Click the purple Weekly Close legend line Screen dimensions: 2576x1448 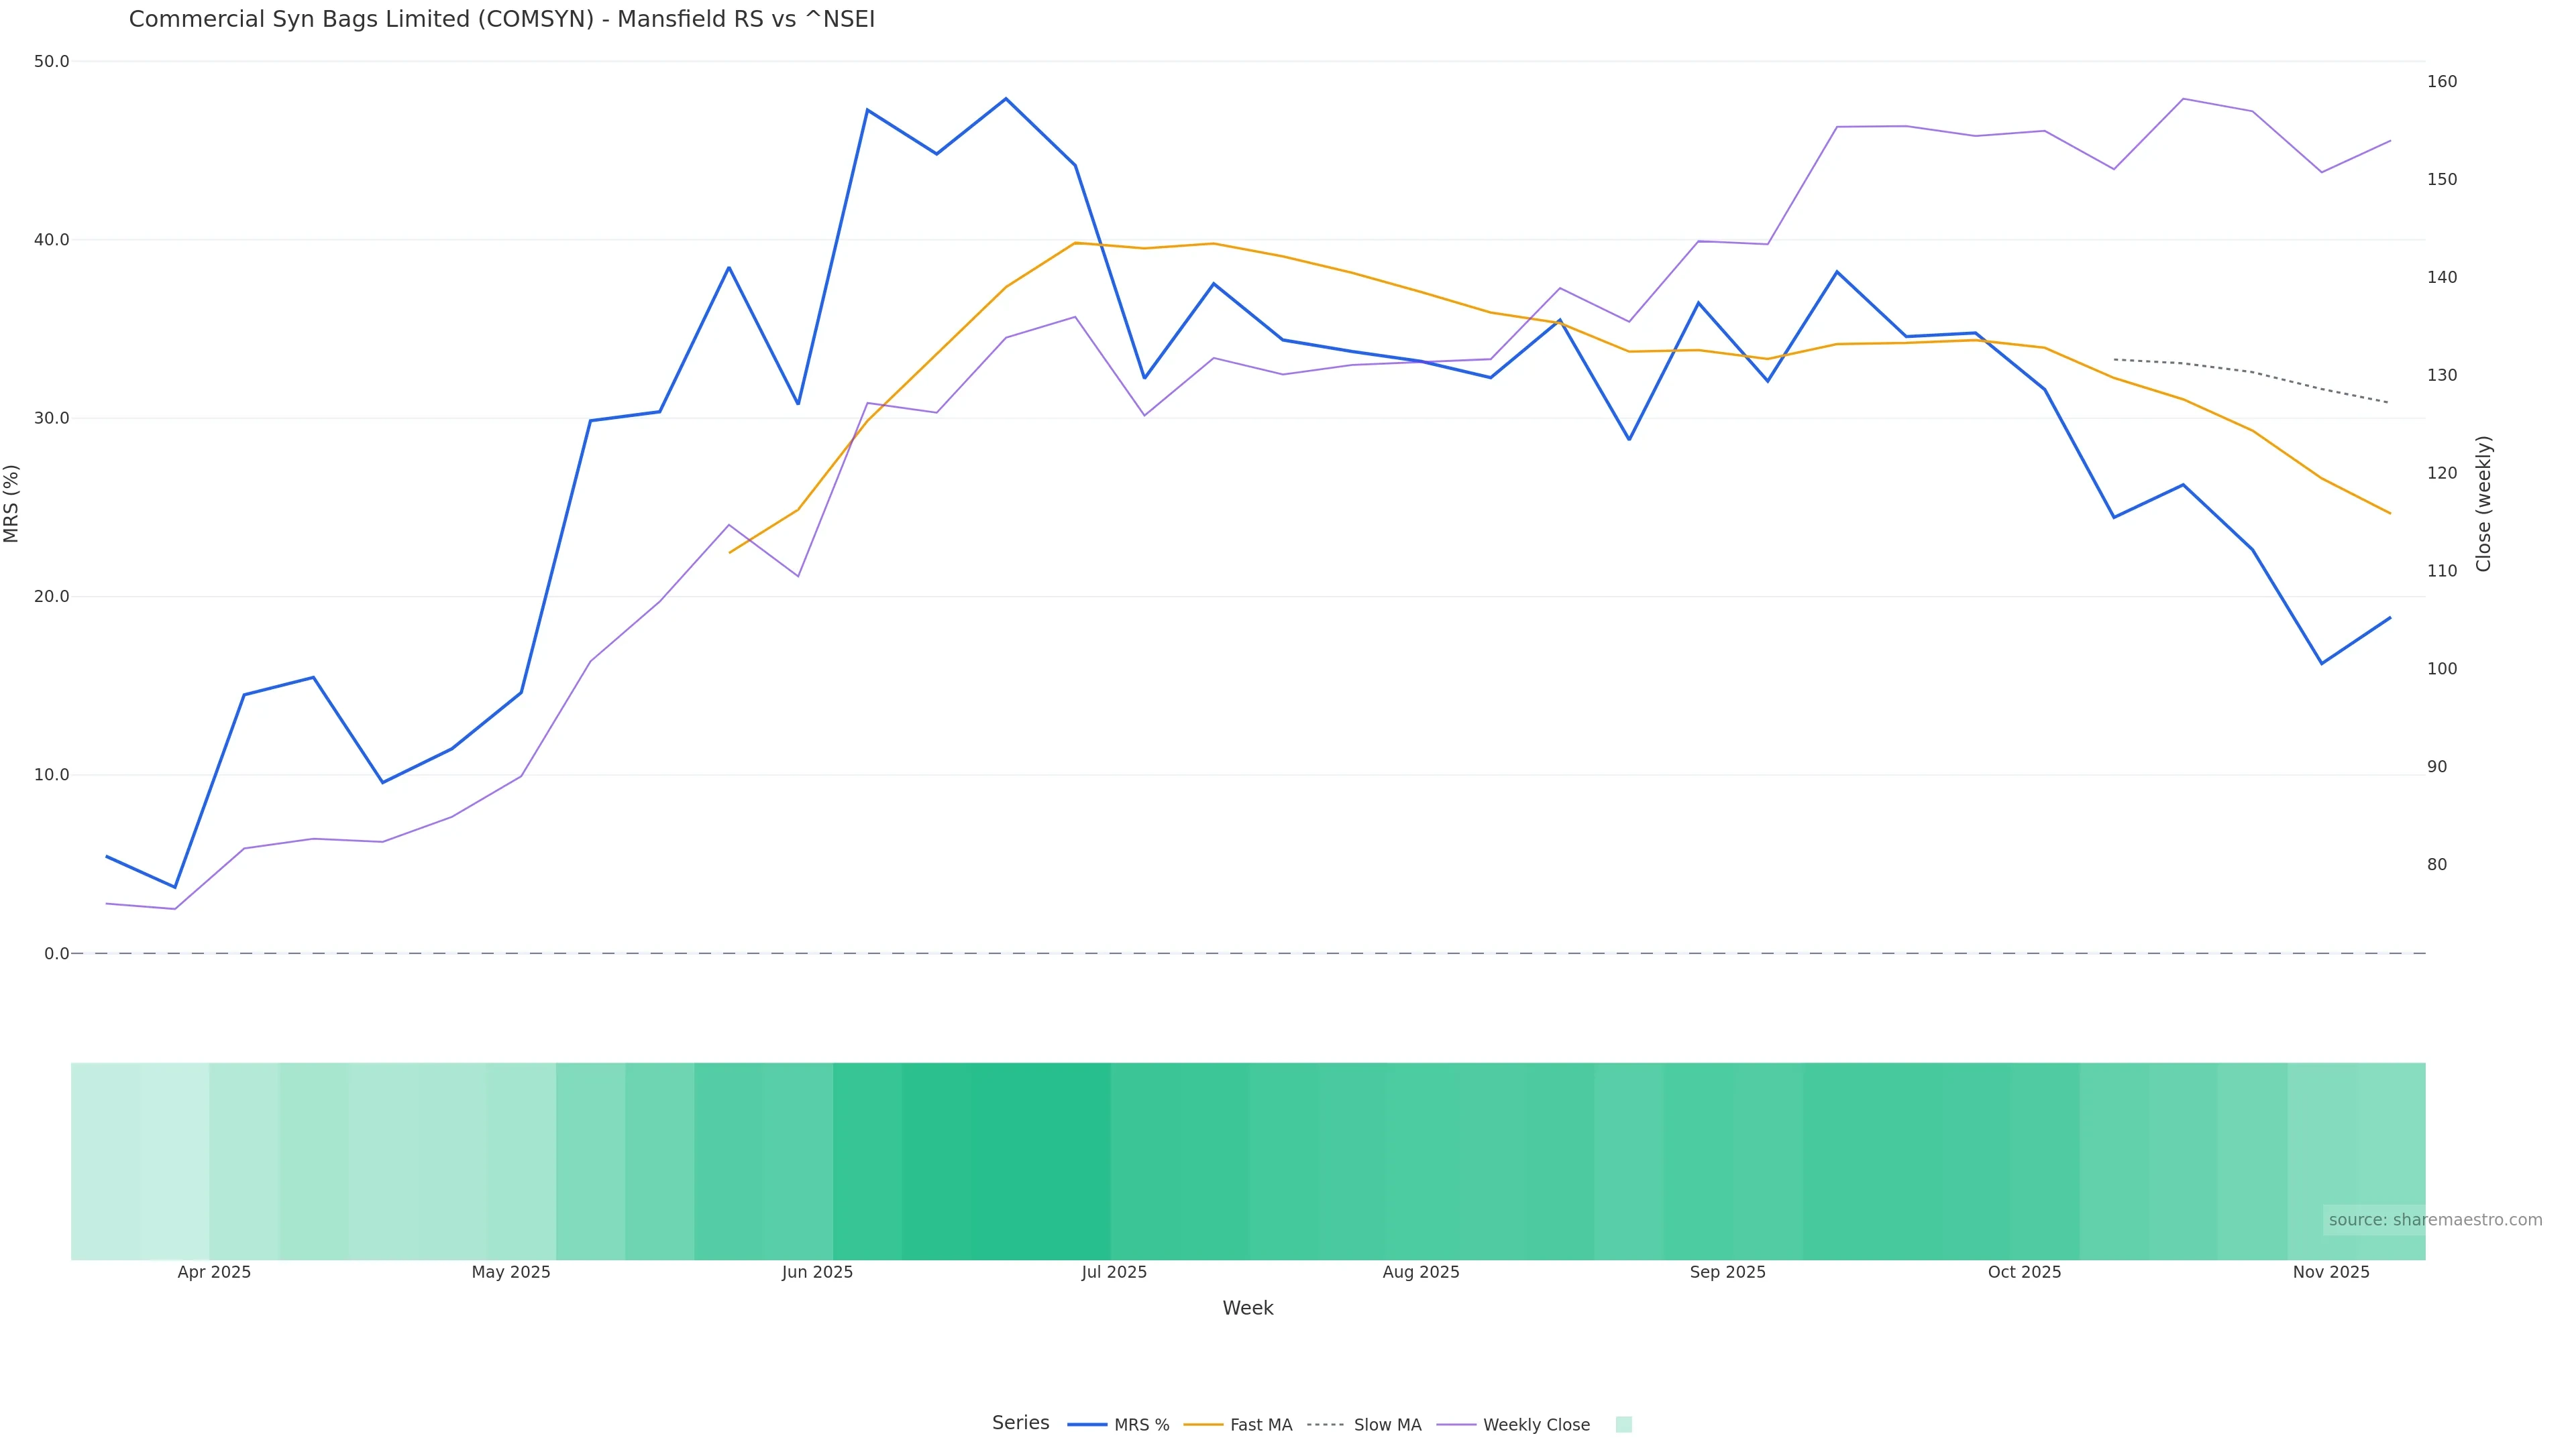1456,1425
